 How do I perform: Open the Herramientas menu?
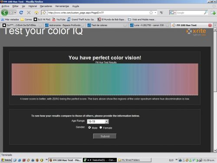click(62, 6)
